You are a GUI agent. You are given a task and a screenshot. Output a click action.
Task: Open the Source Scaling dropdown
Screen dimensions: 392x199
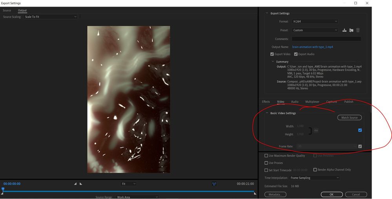pos(51,17)
